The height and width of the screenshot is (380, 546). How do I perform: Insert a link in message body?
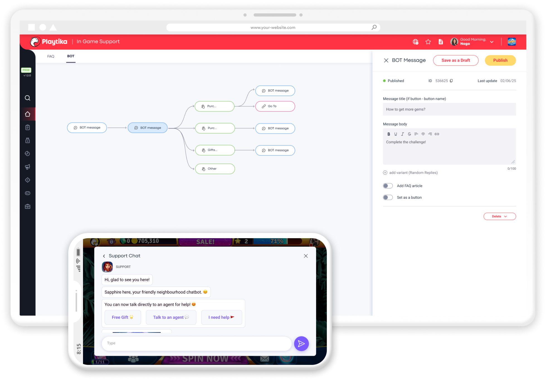[437, 134]
